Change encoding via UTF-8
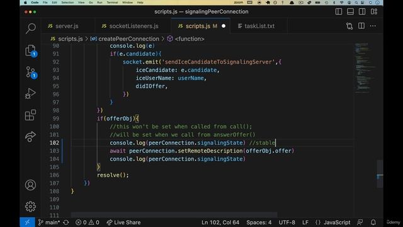 [287, 223]
